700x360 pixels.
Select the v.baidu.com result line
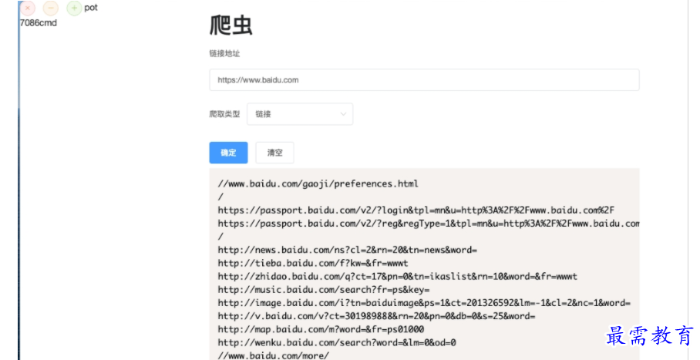tap(376, 316)
